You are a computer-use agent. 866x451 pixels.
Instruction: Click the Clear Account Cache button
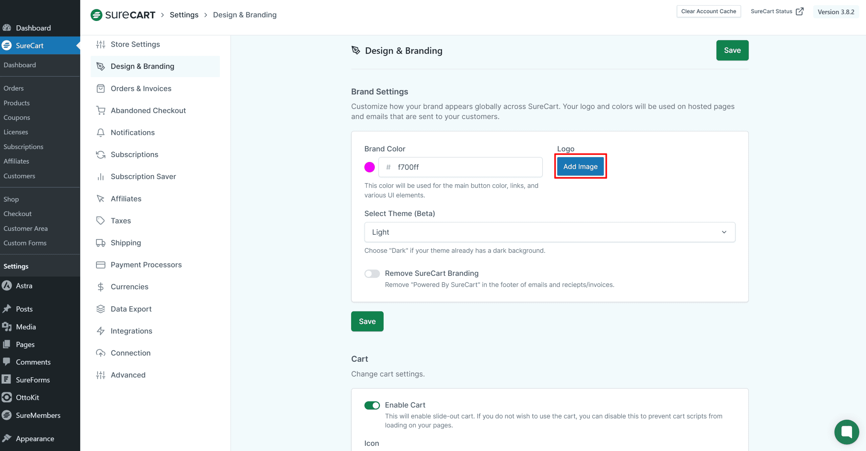pos(708,11)
